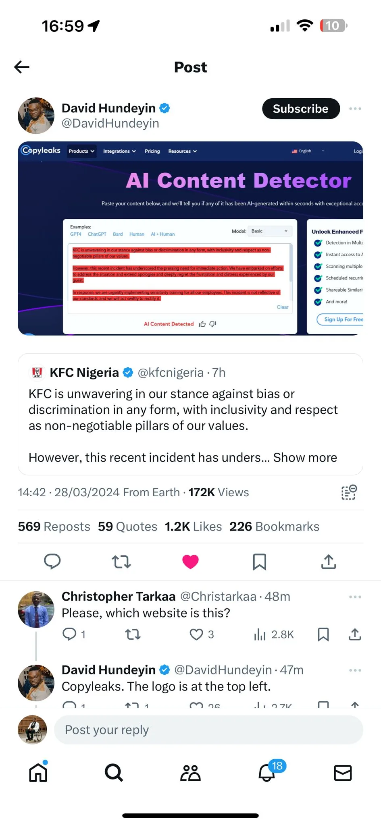The image size is (381, 825).
Task: Open Notifications bell with 18 badge
Action: click(267, 773)
